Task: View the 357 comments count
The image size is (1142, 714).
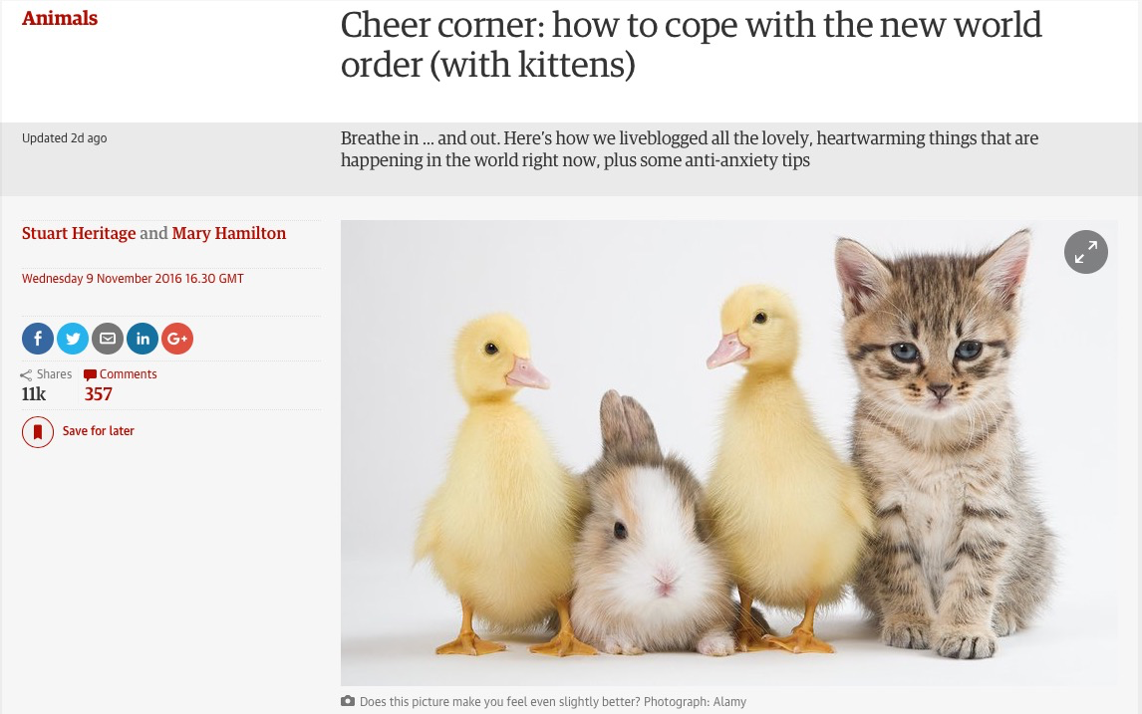Action: [x=99, y=393]
